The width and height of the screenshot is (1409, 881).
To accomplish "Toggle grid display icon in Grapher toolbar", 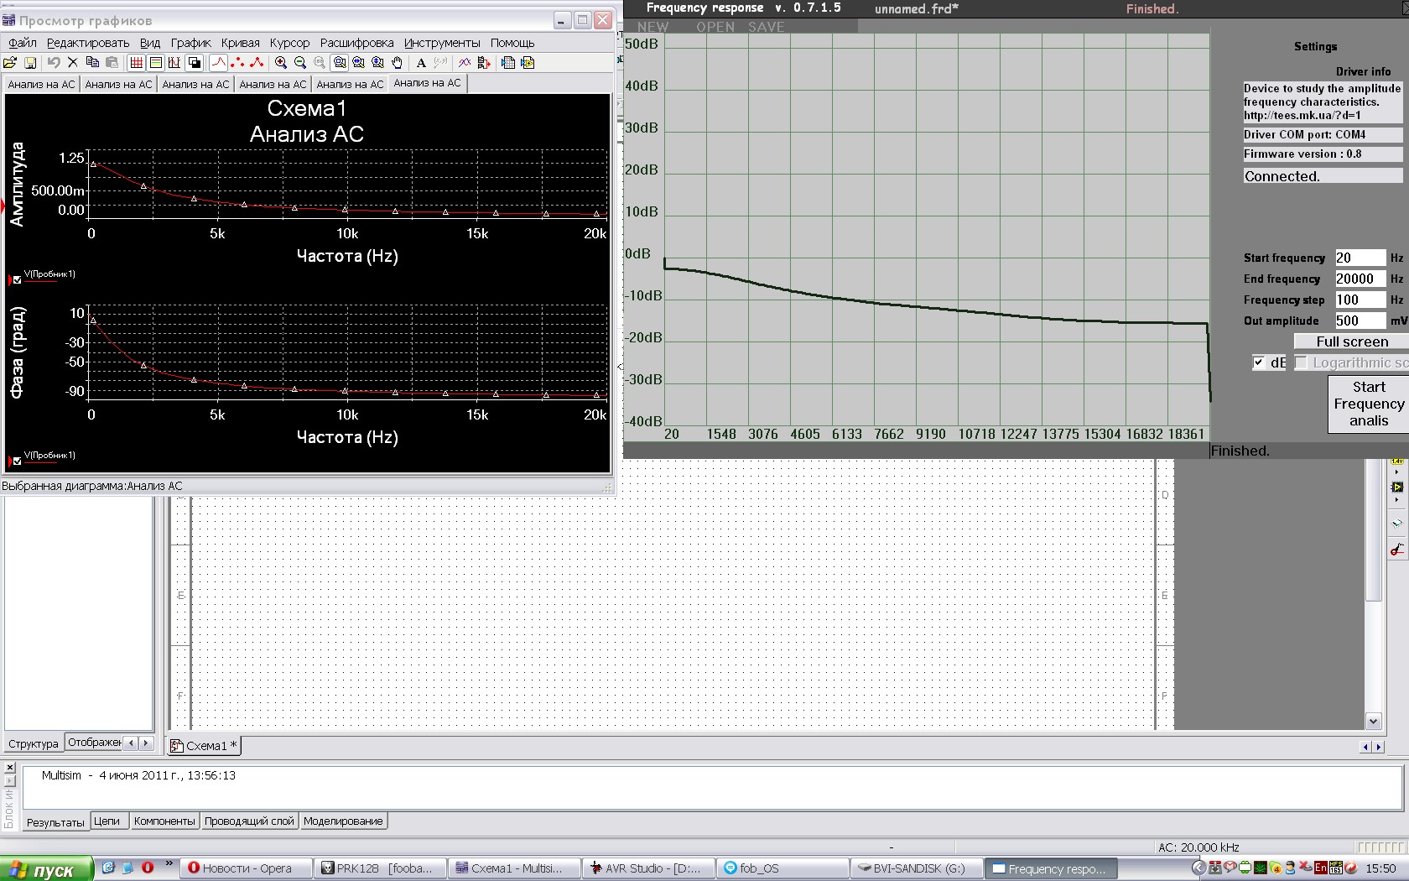I will 136,63.
